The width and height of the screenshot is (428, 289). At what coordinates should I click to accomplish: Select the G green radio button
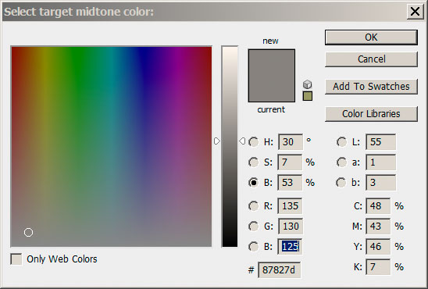coord(254,227)
